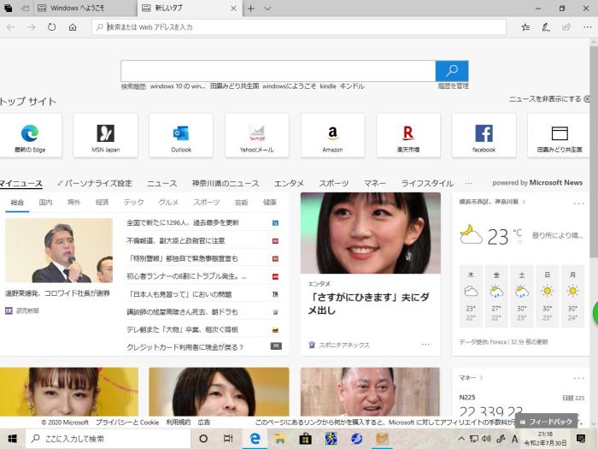The image size is (598, 449).
Task: Click the page vertical scrollbar
Action: [593, 214]
